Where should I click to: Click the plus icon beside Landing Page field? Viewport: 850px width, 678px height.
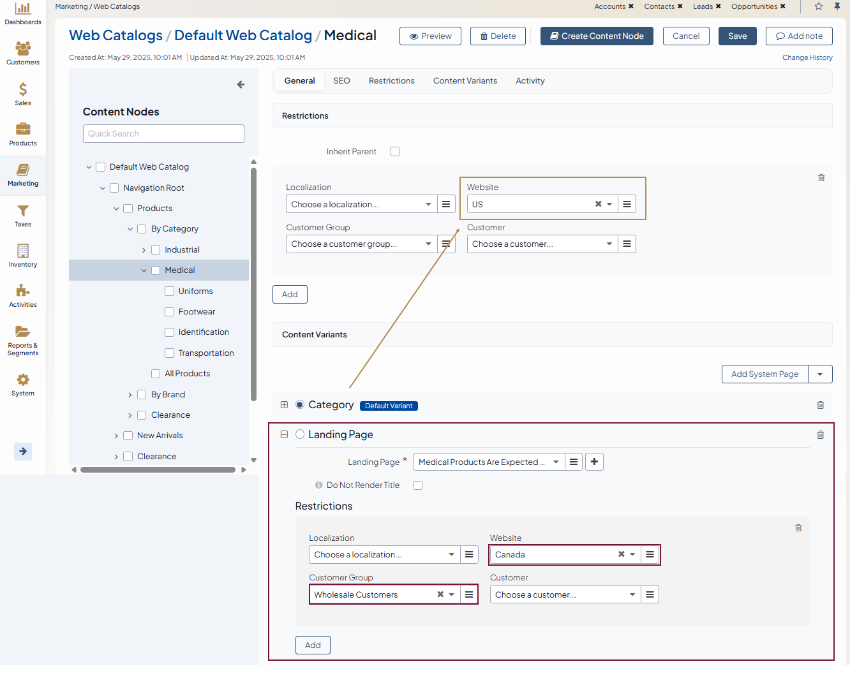point(594,462)
